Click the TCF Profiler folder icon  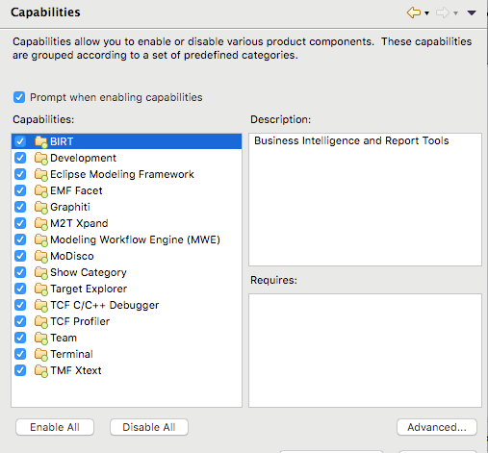pyautogui.click(x=41, y=321)
